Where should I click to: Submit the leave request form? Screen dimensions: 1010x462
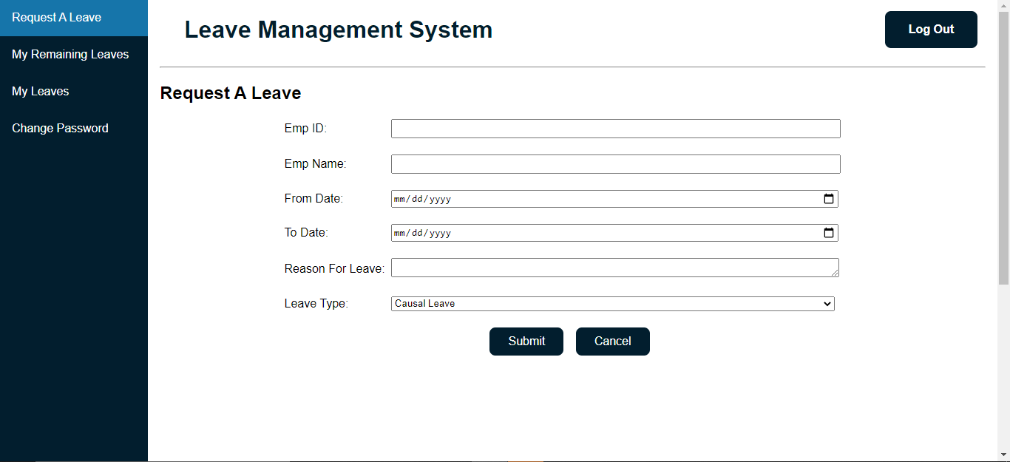[526, 341]
